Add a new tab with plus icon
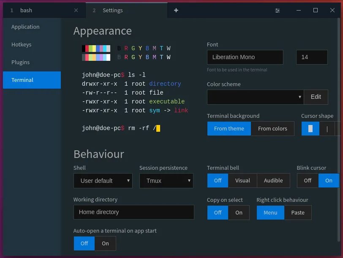The image size is (343, 258). 176,10
